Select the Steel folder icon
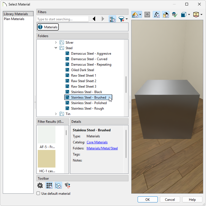Image resolution: width=206 pixels, height=206 pixels. [61, 48]
